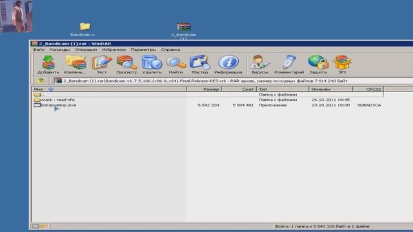Click the Удалить (Delete) toolbar icon
This screenshot has height=232, width=413.
tap(152, 64)
